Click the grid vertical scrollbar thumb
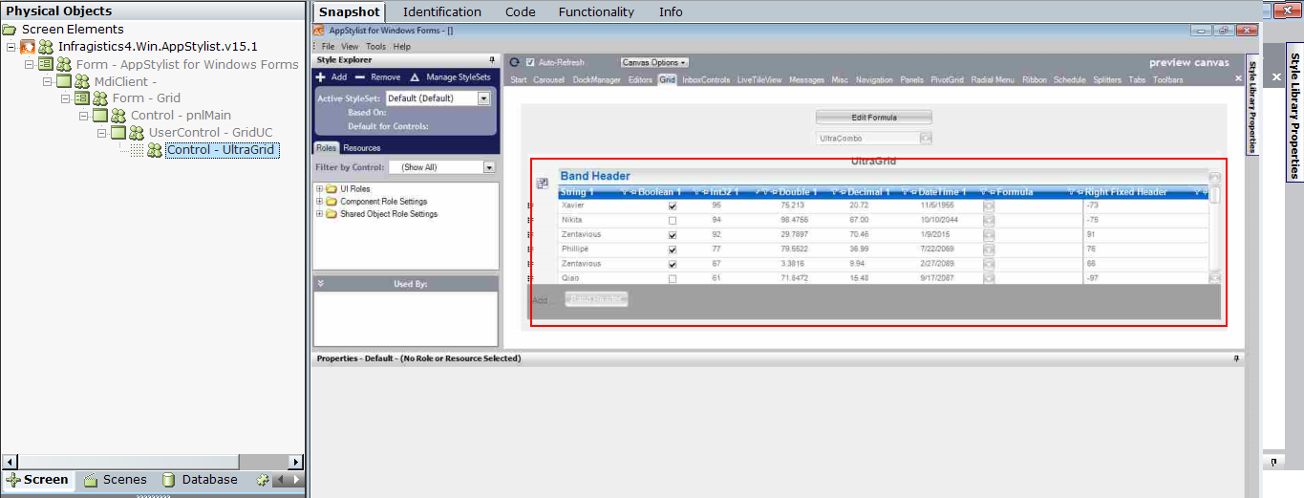1304x498 pixels. click(x=1214, y=195)
